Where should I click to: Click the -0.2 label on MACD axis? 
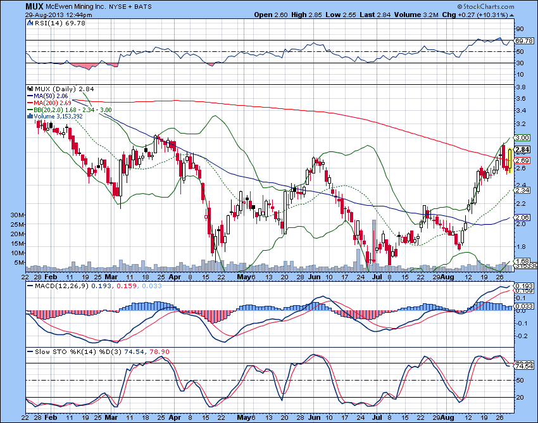tap(521, 336)
